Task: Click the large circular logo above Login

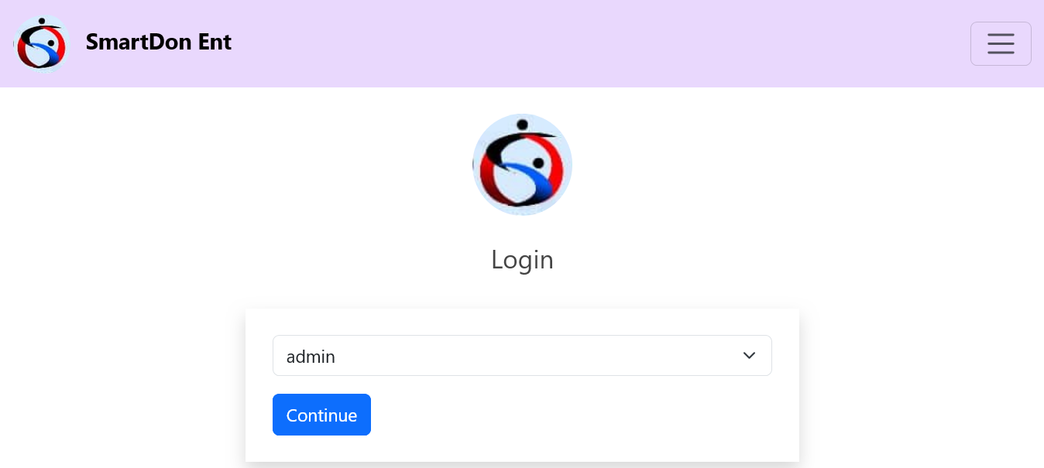Action: 522,165
